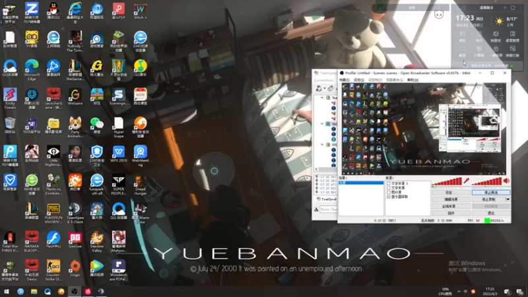Open the 场景集合 menu in OBS
Viewport: 528px width, 297px height.
[394, 80]
